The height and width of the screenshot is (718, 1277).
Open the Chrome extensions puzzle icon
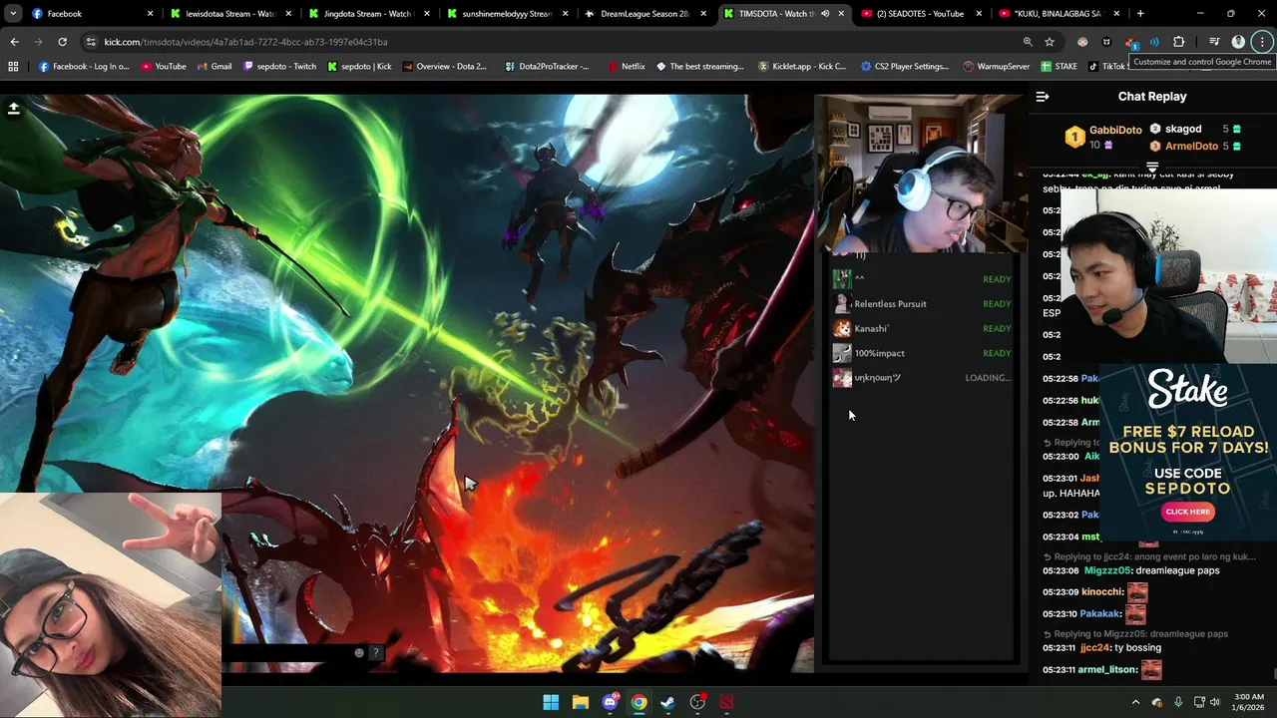[x=1179, y=42]
